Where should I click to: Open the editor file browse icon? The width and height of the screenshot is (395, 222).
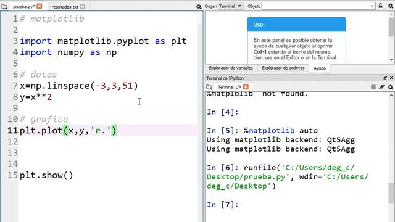coord(4,7)
